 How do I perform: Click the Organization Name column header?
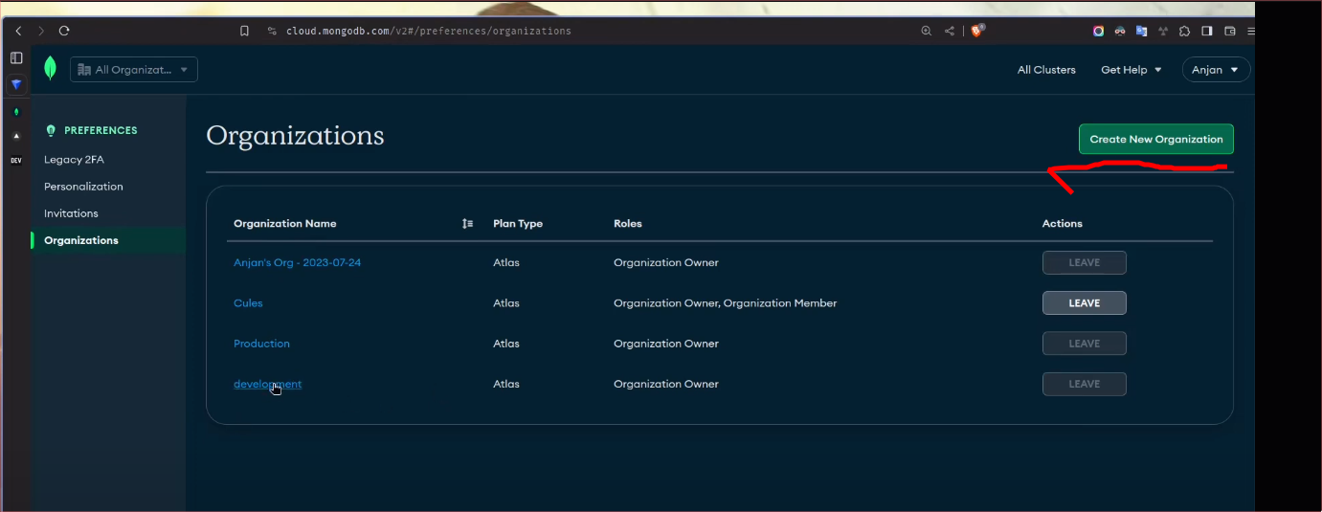click(x=284, y=224)
